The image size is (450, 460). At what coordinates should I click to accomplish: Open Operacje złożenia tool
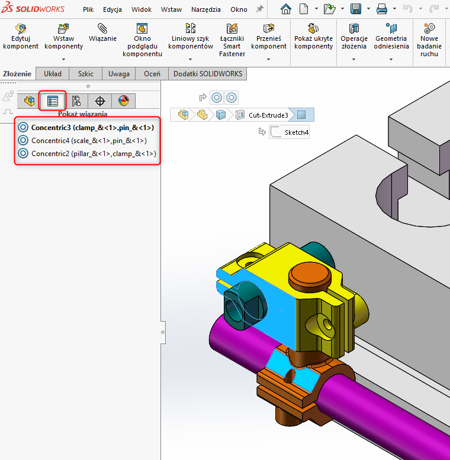click(354, 37)
